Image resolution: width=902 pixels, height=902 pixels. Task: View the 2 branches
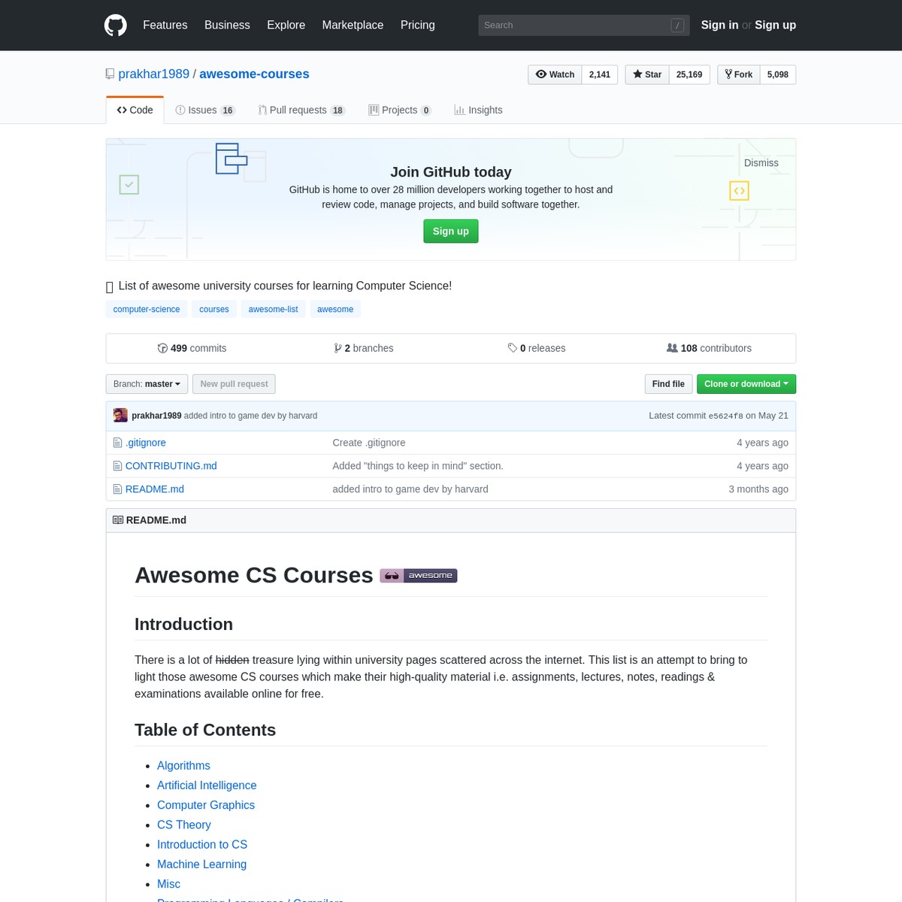tap(364, 348)
